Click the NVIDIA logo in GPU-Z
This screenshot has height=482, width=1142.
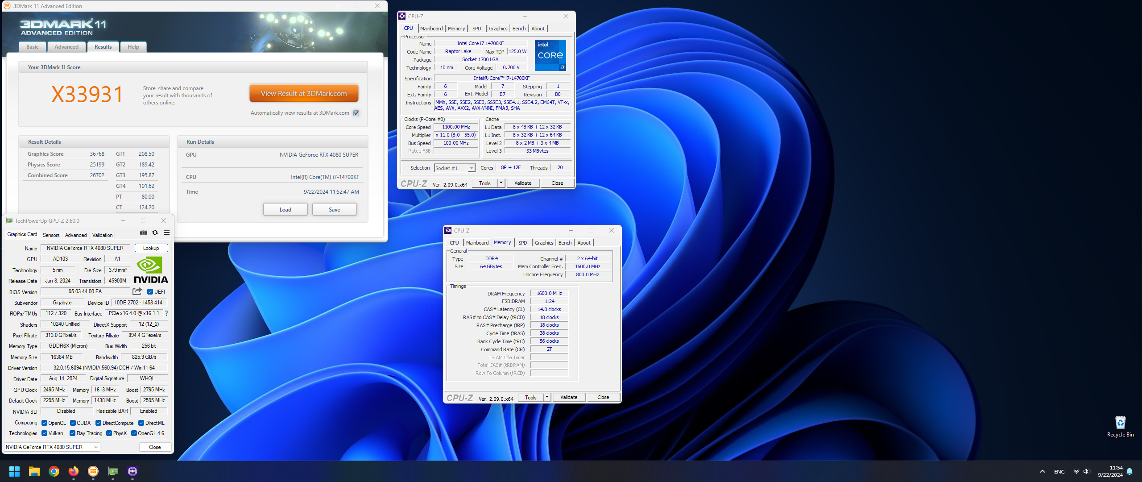pos(151,270)
